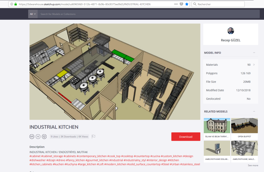This screenshot has height=172, width=264.
Task: Click the bookmark star in address bar
Action: coord(187,4)
